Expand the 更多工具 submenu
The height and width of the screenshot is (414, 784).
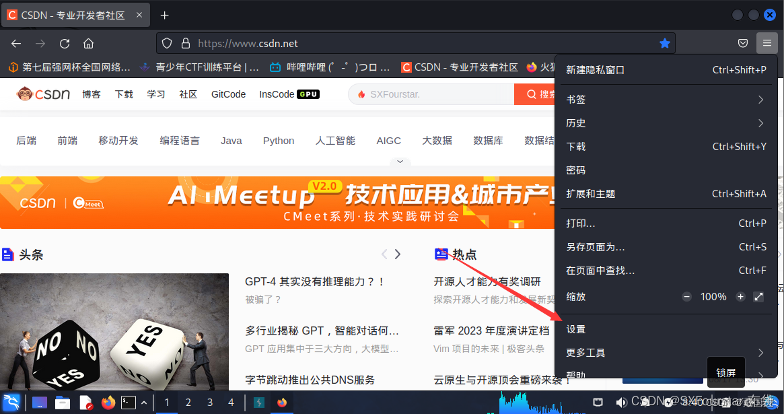pyautogui.click(x=666, y=353)
